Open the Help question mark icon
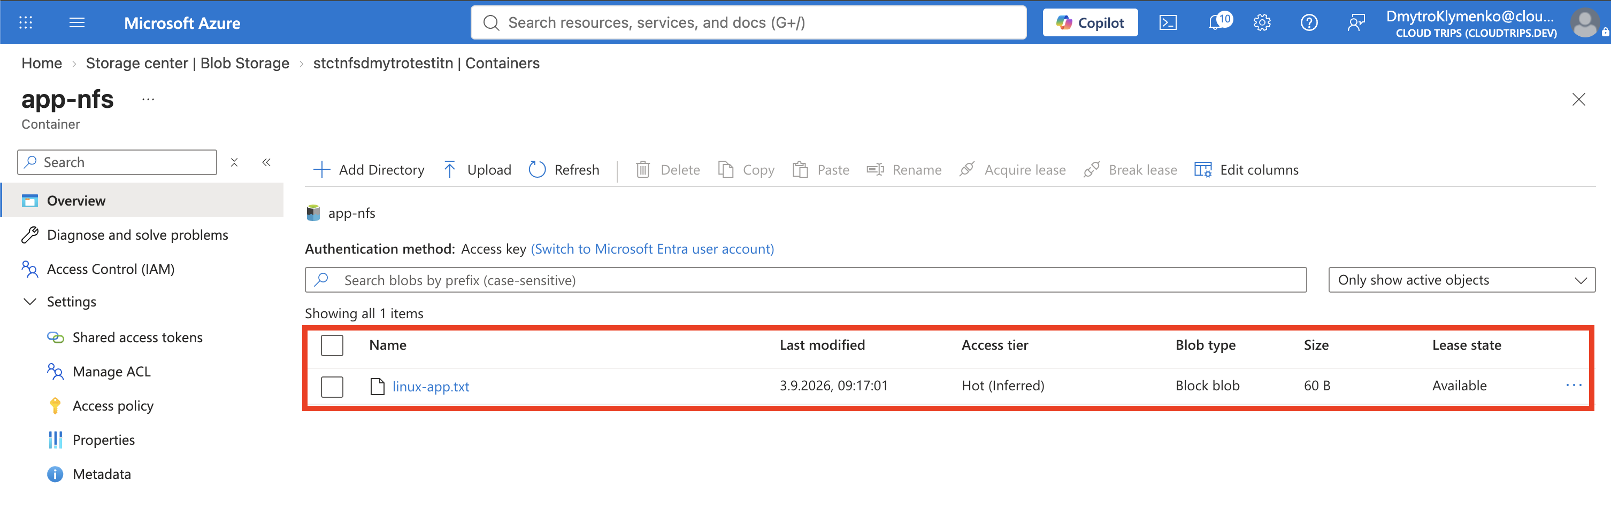The image size is (1611, 519). (x=1308, y=23)
